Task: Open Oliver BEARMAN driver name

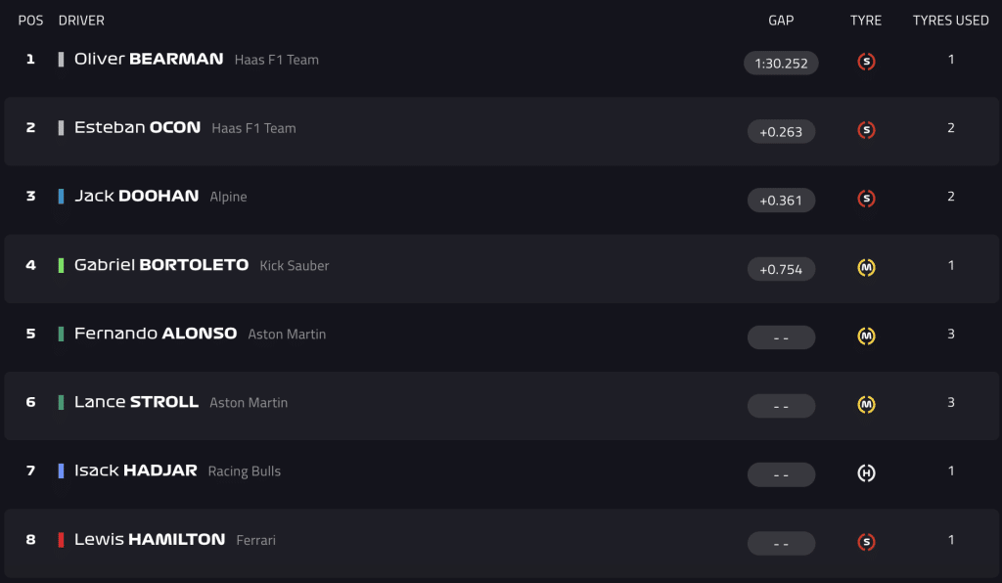Action: [x=149, y=59]
